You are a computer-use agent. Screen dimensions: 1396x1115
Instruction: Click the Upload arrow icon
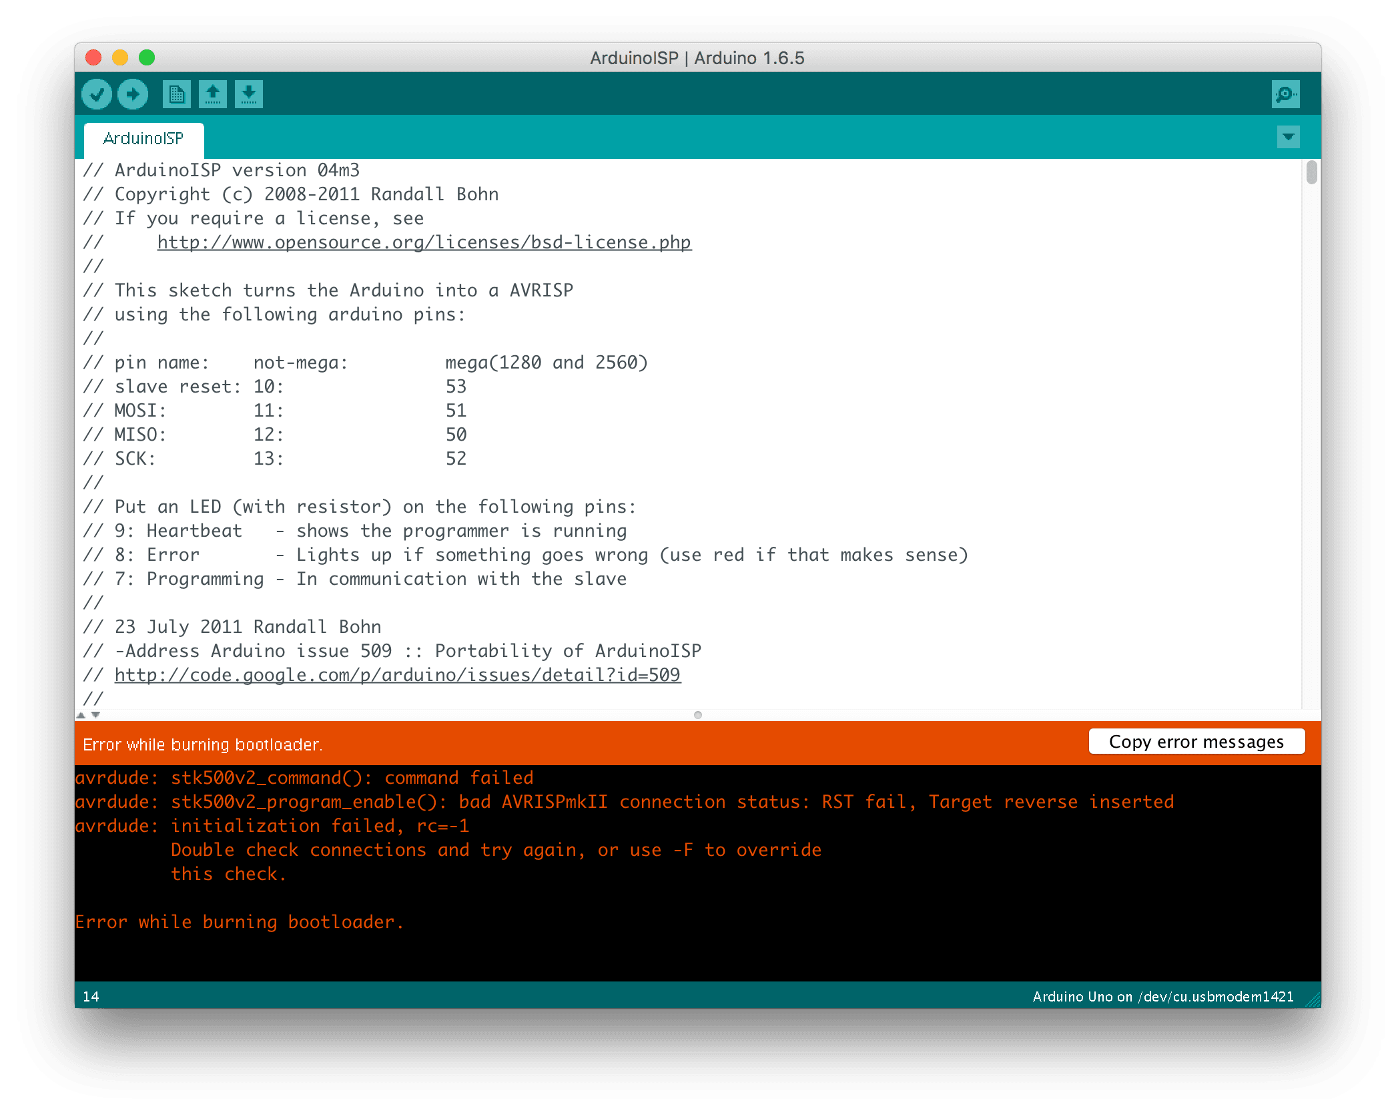133,94
